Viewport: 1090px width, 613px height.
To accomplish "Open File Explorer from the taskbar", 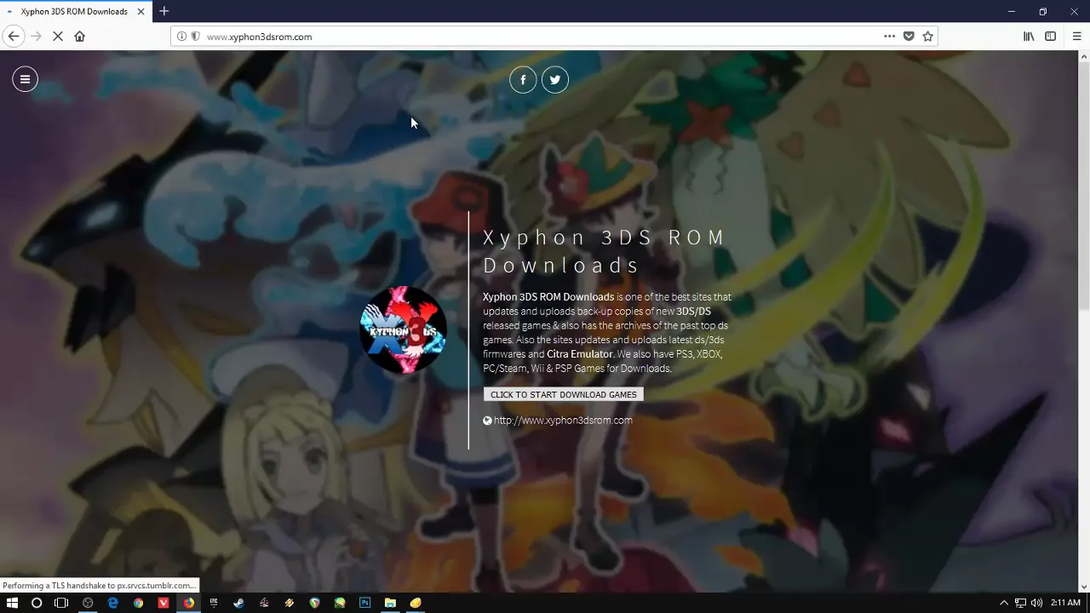I will [390, 603].
